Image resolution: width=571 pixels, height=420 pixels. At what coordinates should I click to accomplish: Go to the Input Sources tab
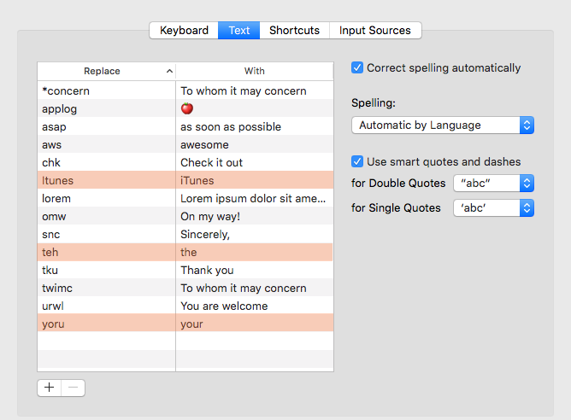pos(374,31)
